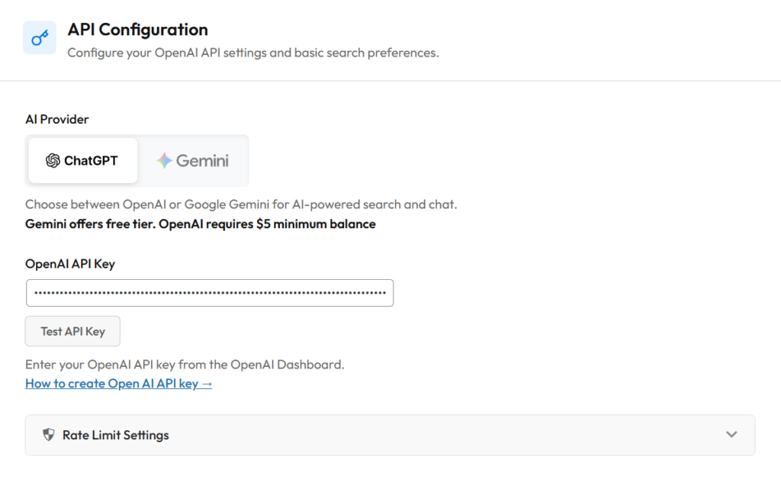Click the AI Provider label
Image resolution: width=781 pixels, height=495 pixels.
point(57,119)
